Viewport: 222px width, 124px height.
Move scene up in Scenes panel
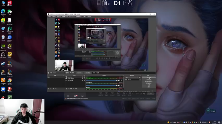53,89
